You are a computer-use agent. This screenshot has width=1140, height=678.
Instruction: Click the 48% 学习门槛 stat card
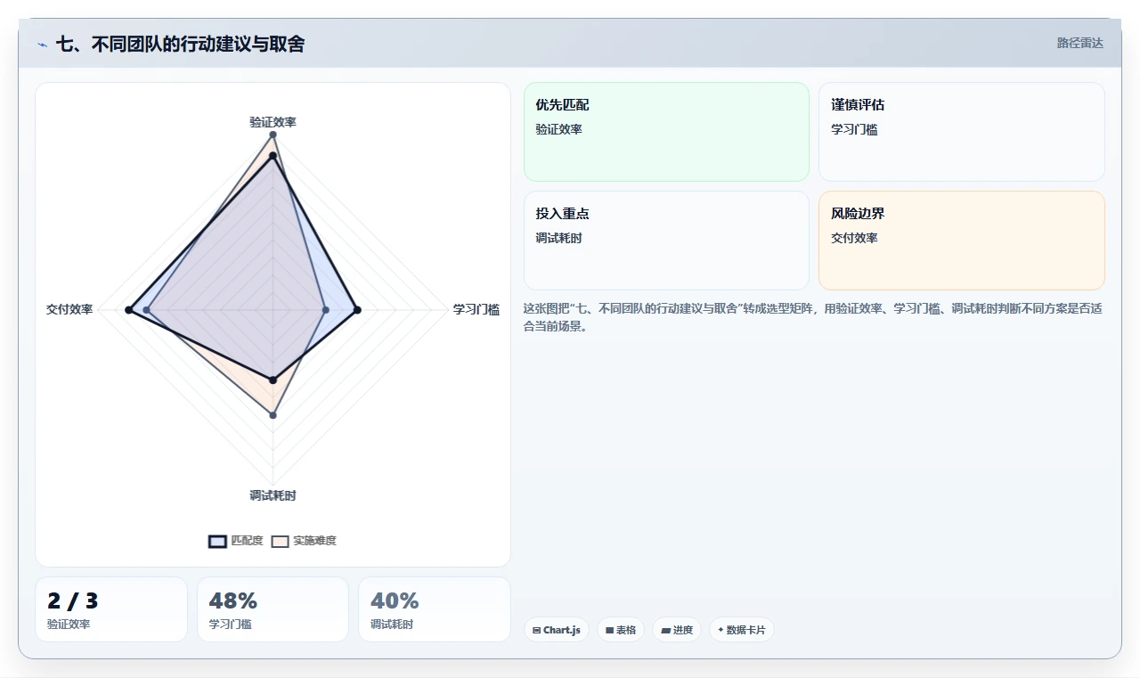coord(273,609)
